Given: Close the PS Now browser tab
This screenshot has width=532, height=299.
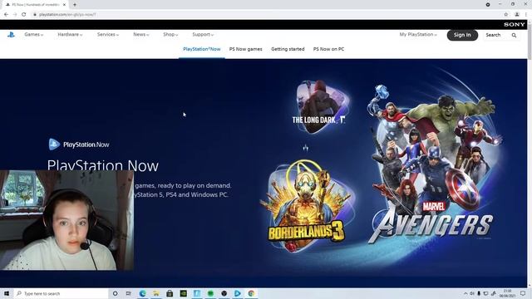Looking at the screenshot, I should pos(64,5).
